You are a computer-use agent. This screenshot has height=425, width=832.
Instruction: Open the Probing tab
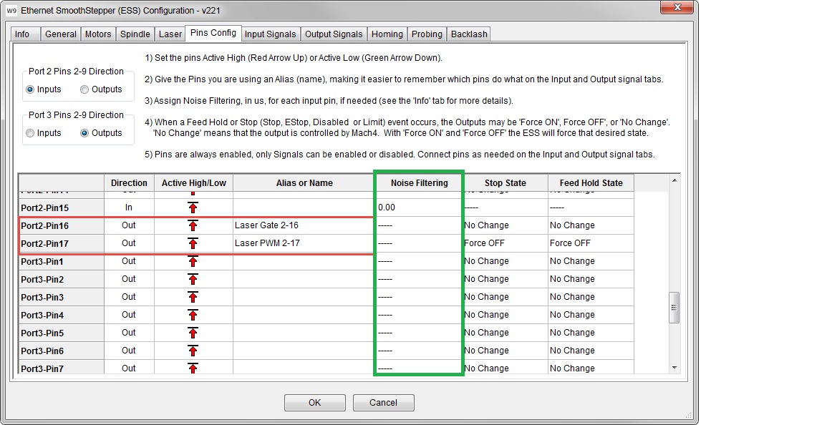click(x=427, y=34)
